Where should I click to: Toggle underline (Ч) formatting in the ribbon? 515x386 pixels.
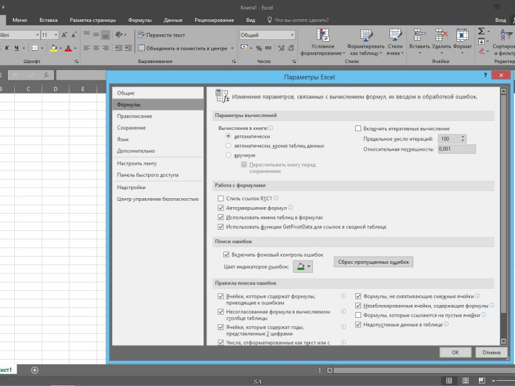point(17,48)
